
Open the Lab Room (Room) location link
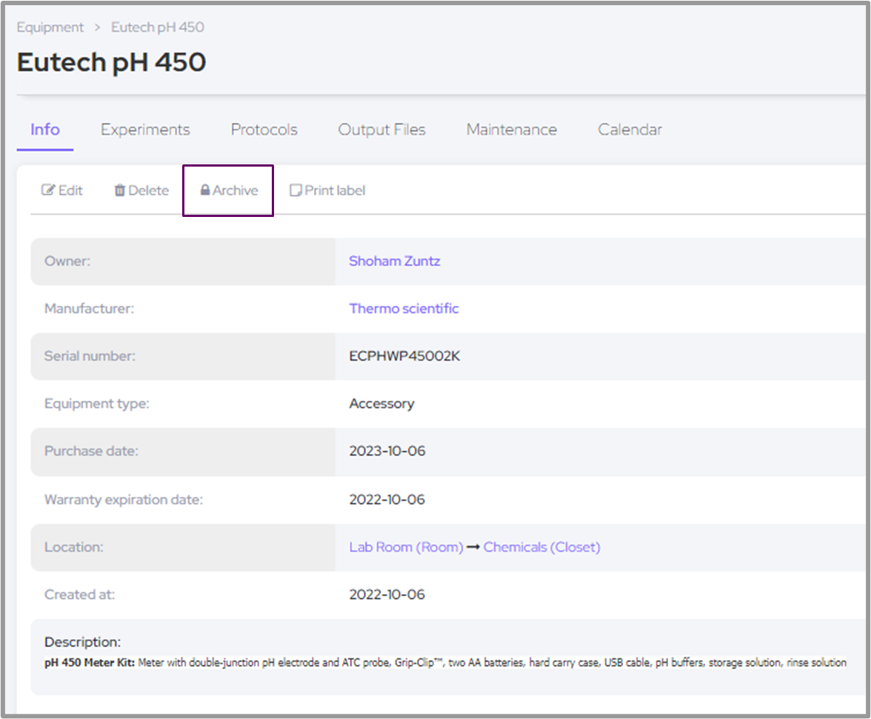pyautogui.click(x=406, y=547)
